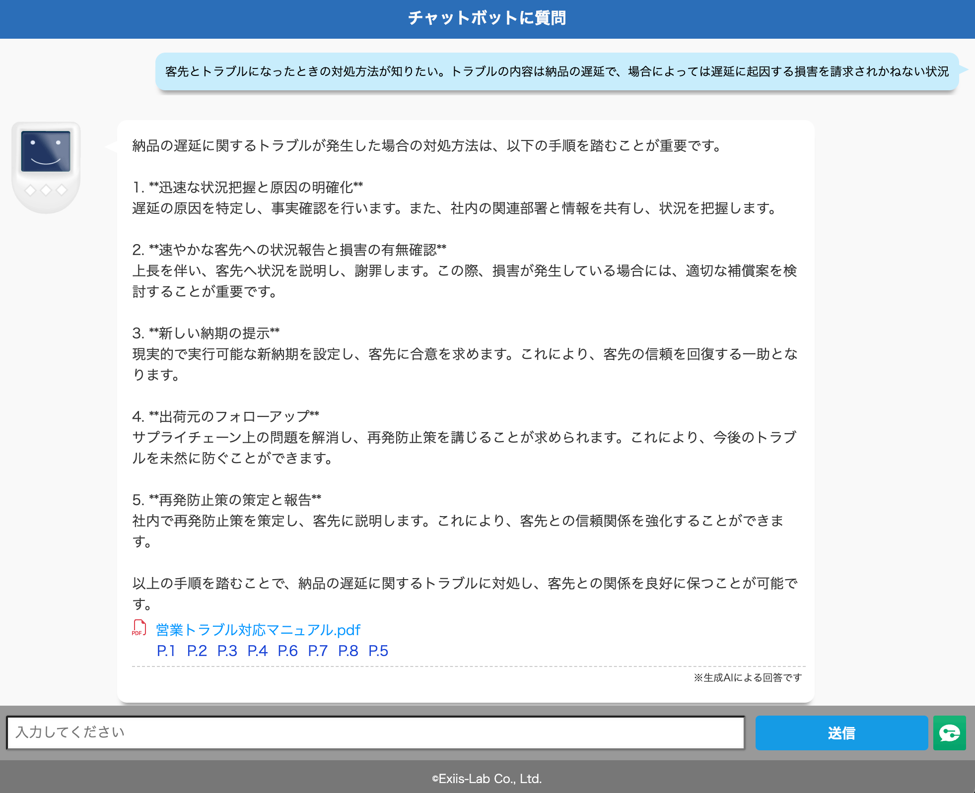The image size is (975, 793).
Task: Jump to page P.4 reference
Action: [x=257, y=651]
